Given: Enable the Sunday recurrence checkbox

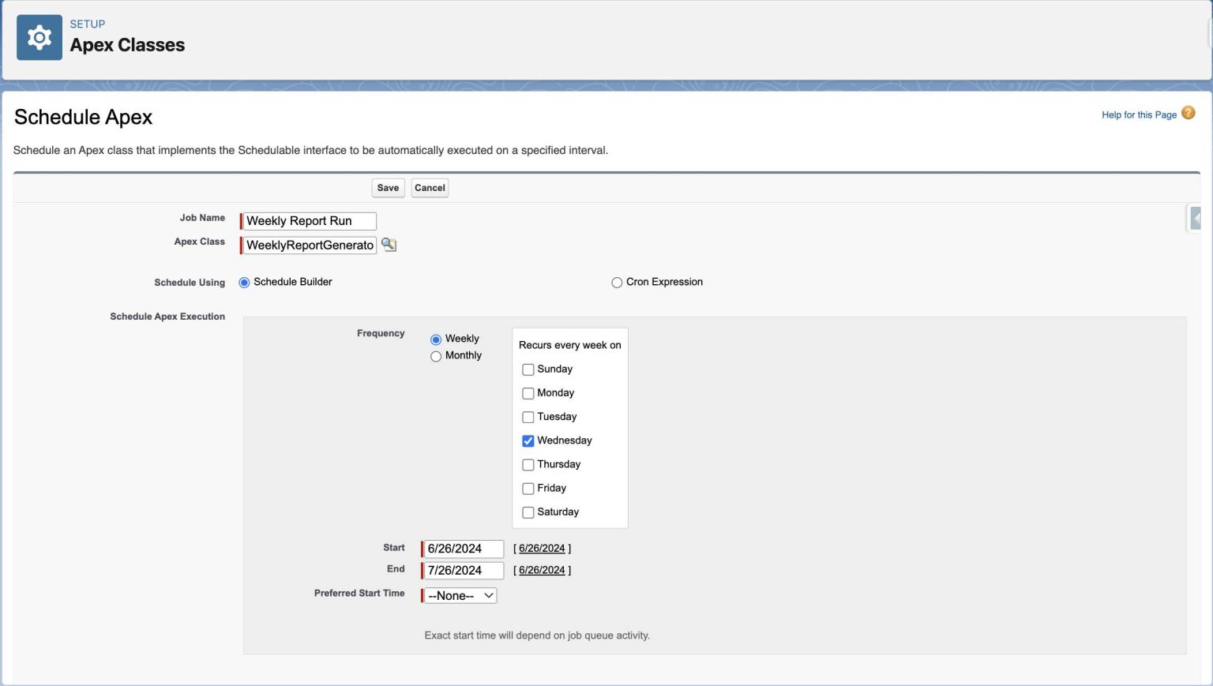Looking at the screenshot, I should coord(528,369).
